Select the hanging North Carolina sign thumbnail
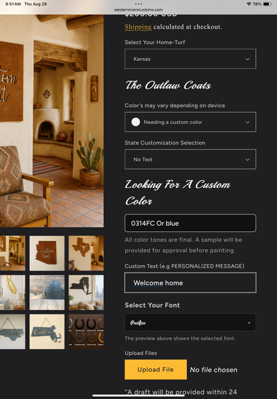The height and width of the screenshot is (399, 277). tap(13, 332)
